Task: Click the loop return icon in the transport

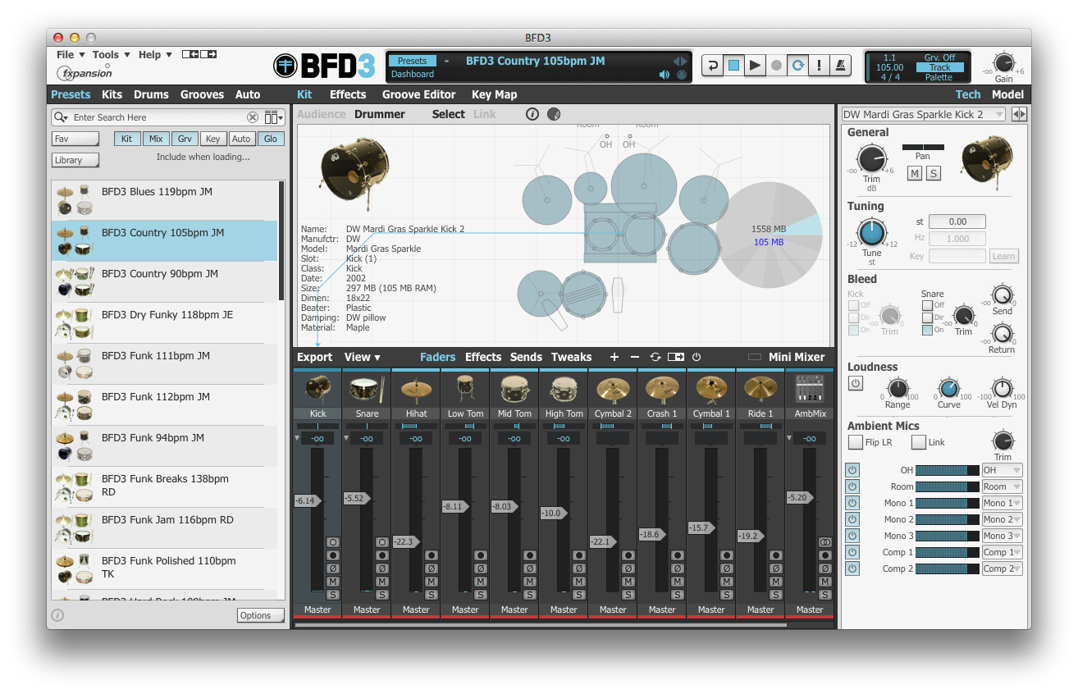Action: pyautogui.click(x=712, y=65)
